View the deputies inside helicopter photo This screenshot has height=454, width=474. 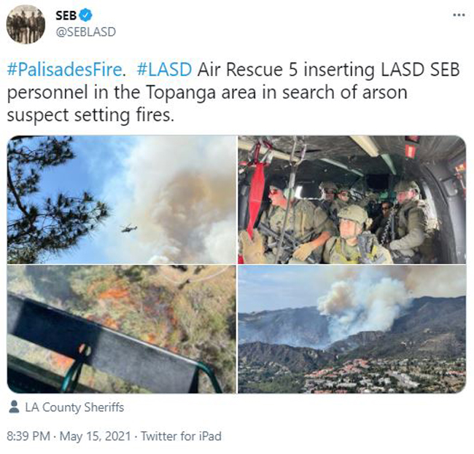pos(352,200)
